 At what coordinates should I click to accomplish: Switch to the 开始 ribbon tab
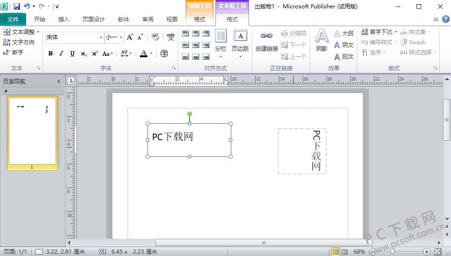[x=39, y=20]
